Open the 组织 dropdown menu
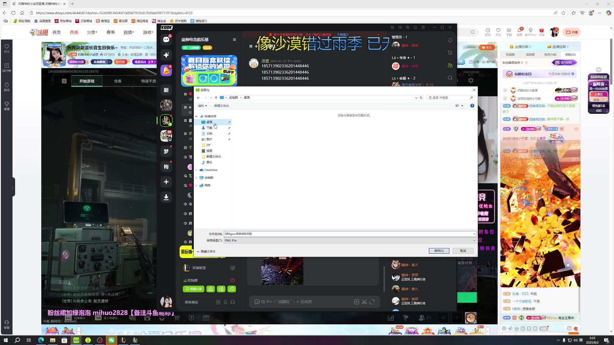614x345 pixels. (202, 106)
